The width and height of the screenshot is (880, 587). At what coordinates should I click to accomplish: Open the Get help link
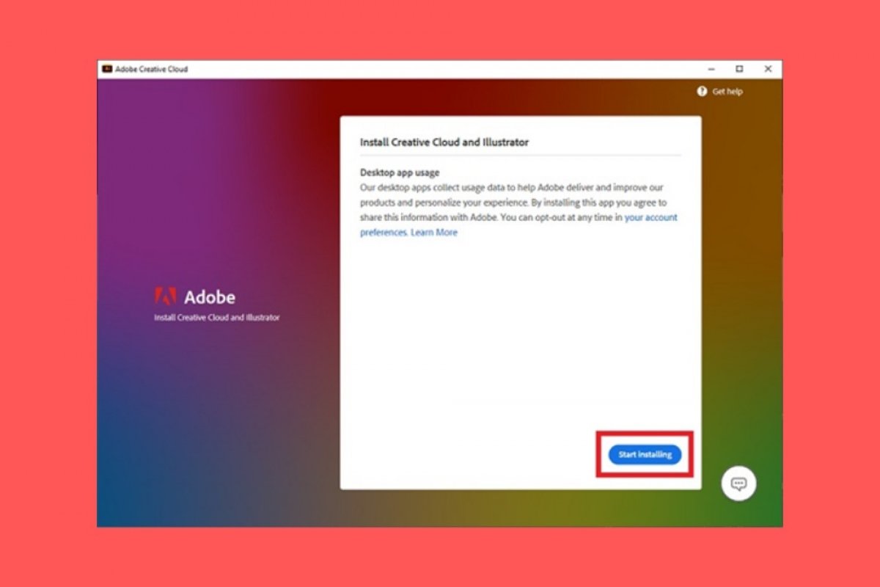tap(727, 92)
